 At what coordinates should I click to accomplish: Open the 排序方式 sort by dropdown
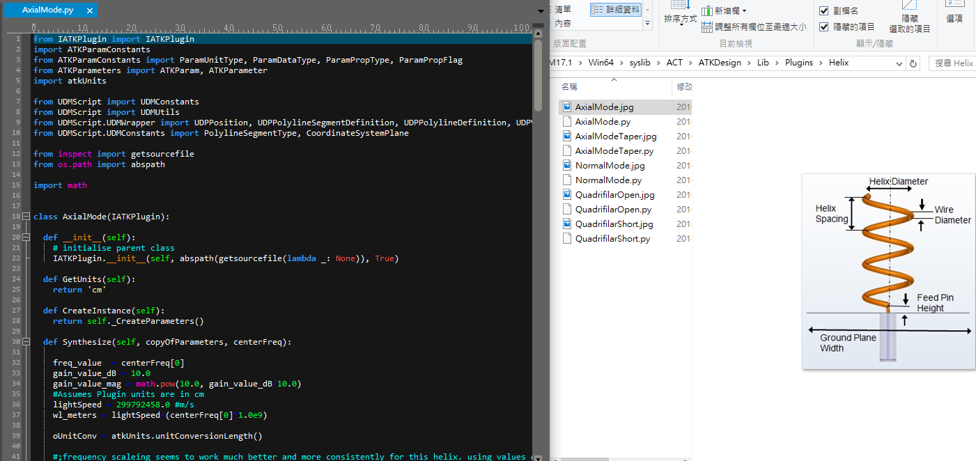point(680,14)
